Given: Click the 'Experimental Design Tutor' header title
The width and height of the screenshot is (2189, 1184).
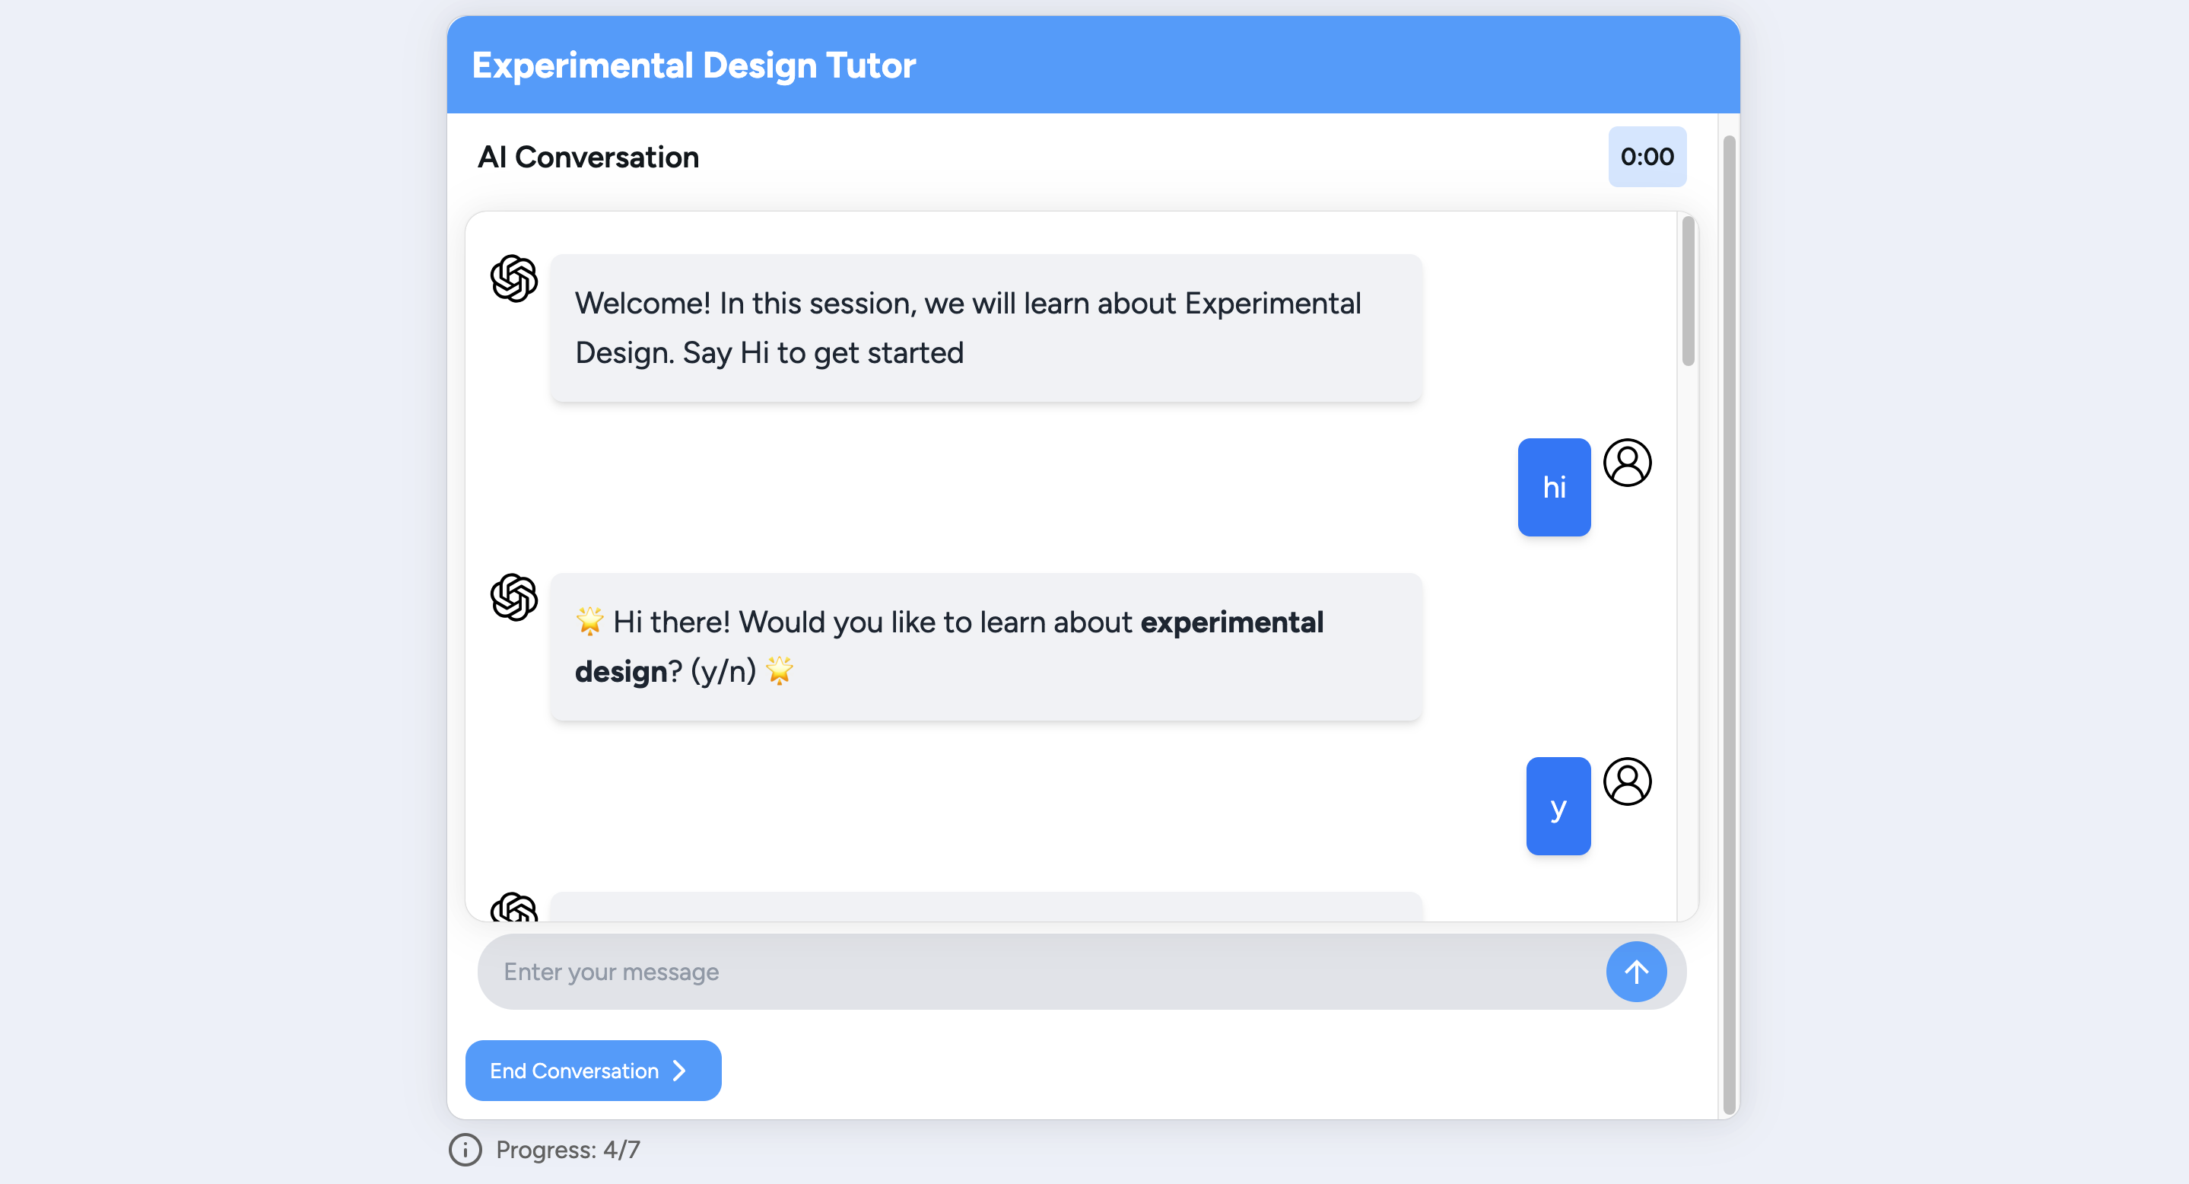Looking at the screenshot, I should pyautogui.click(x=694, y=65).
